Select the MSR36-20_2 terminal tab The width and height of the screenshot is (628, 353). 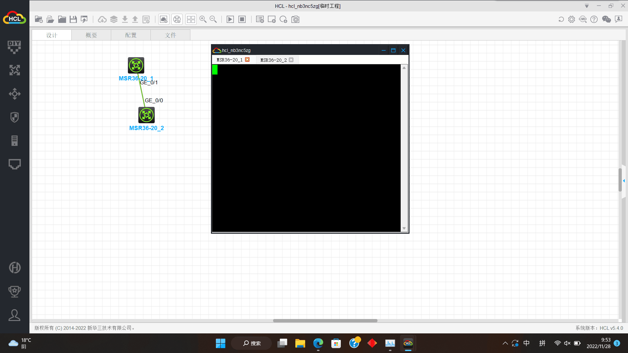(x=273, y=60)
